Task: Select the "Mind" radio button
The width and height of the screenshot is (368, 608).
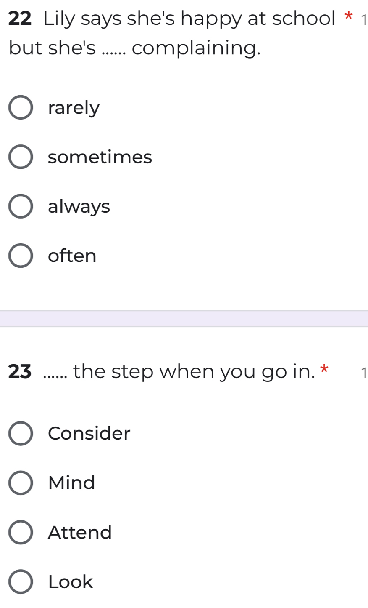Action: pyautogui.click(x=21, y=483)
